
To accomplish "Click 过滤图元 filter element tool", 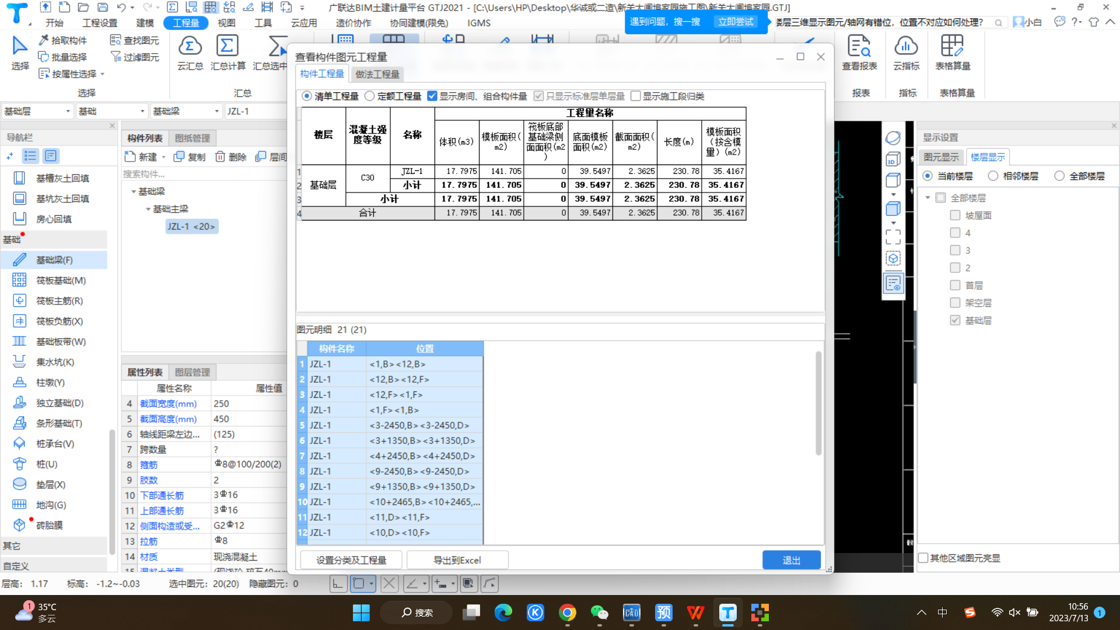I will pos(135,57).
